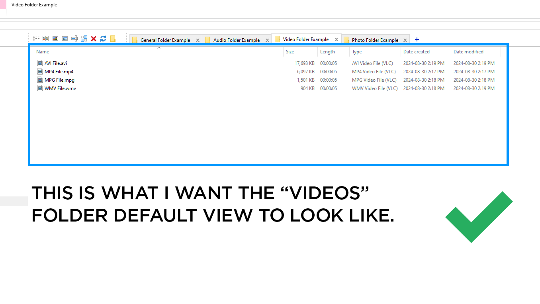
Task: Select the Video Folder Example tab
Action: coord(306,39)
